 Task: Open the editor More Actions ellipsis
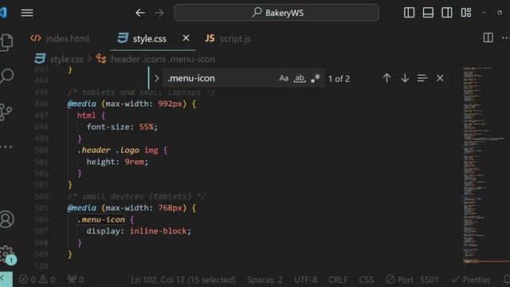click(505, 37)
